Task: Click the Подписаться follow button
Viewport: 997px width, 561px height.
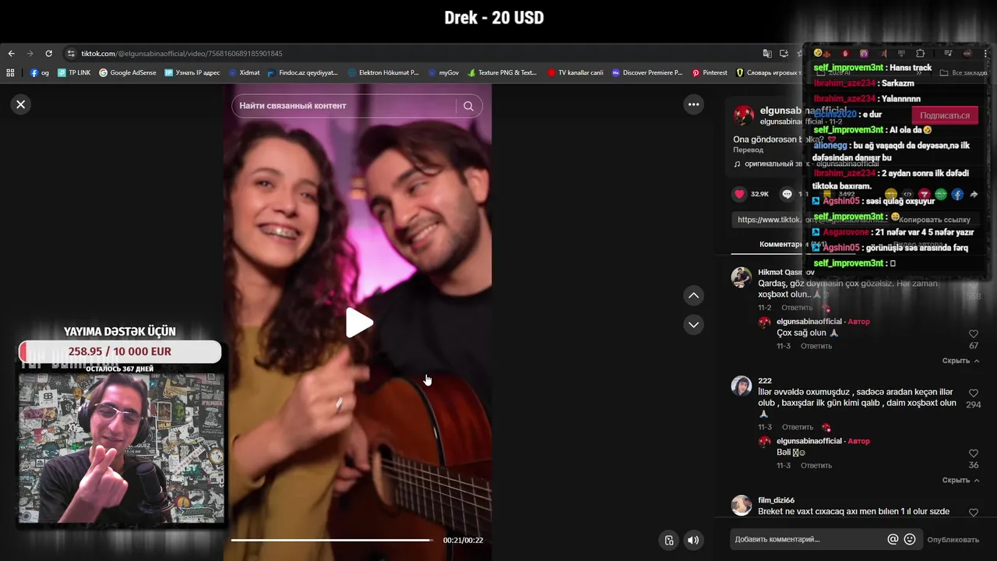Action: [x=945, y=115]
